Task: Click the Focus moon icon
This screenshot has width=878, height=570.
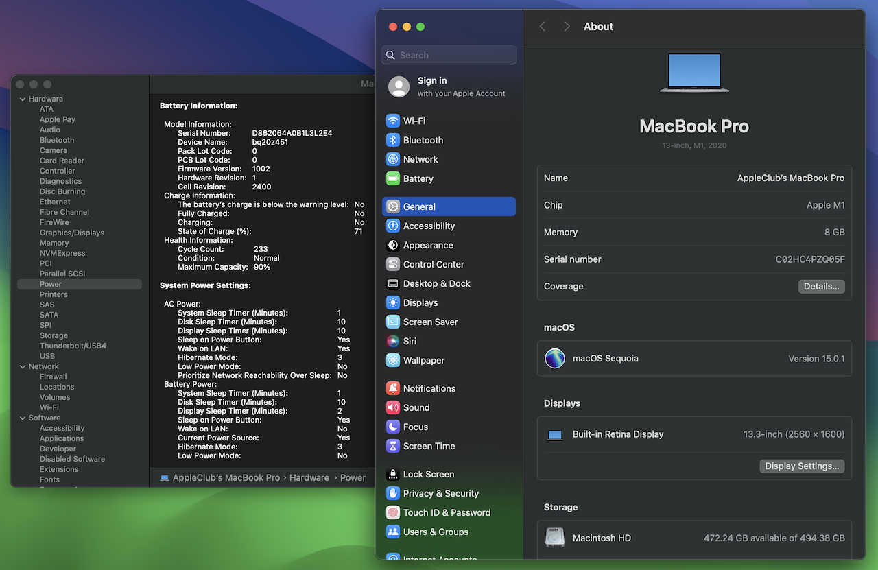Action: tap(393, 427)
